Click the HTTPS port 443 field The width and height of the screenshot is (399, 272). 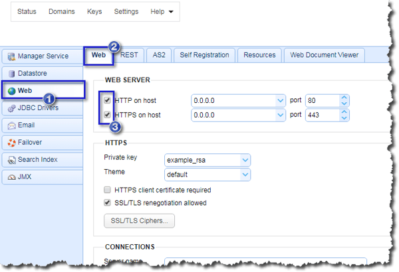coord(323,115)
